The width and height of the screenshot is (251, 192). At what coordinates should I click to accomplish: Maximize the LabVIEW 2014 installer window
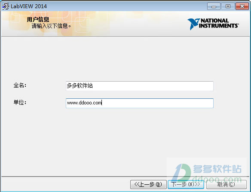(x=228, y=6)
